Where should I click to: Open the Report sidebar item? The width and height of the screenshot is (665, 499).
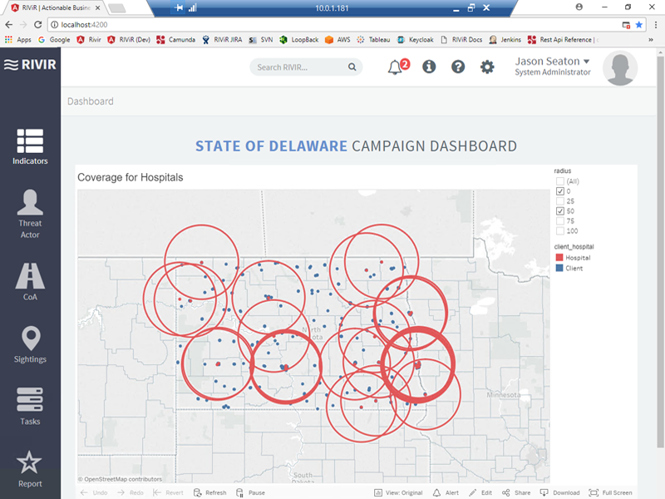(x=31, y=469)
